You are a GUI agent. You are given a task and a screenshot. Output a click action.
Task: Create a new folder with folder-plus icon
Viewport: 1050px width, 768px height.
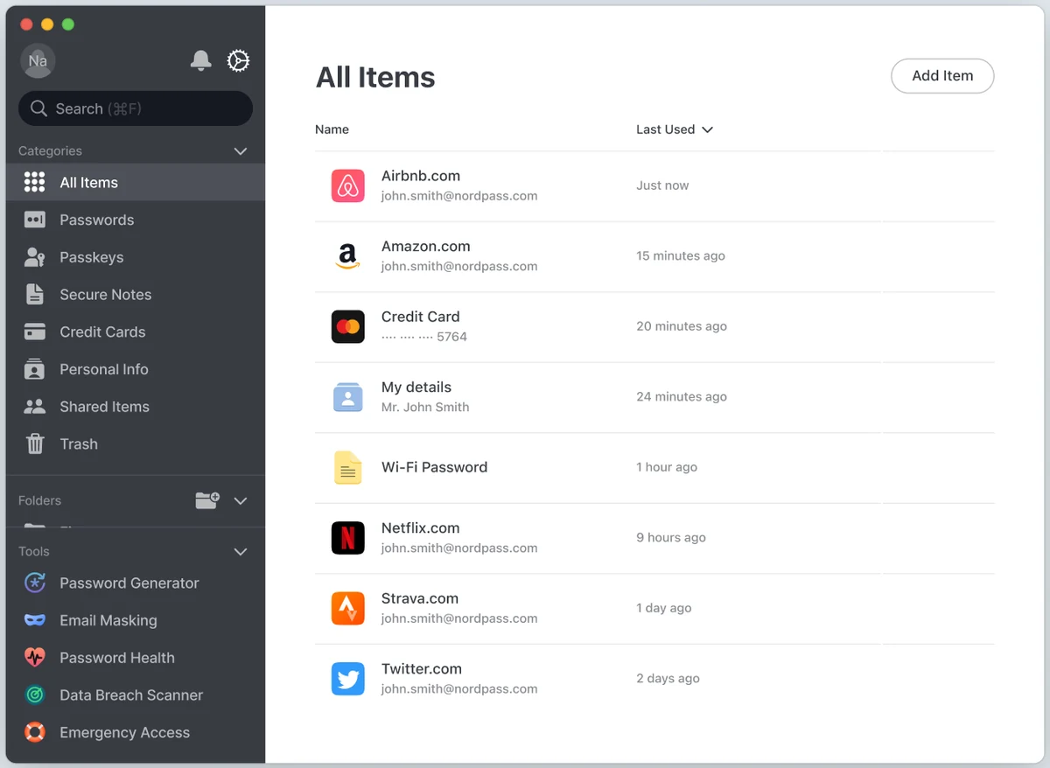tap(207, 500)
